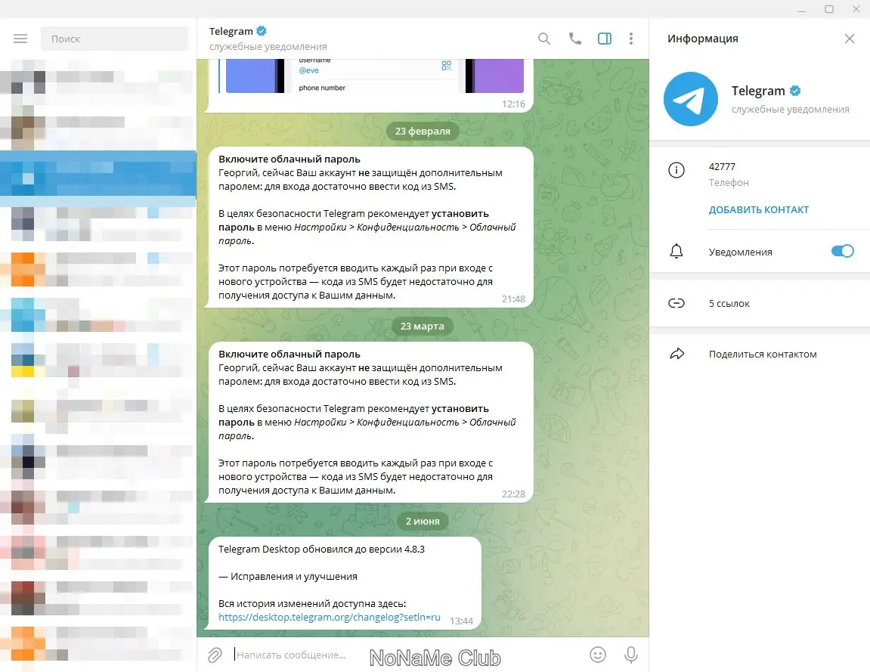The width and height of the screenshot is (870, 672).
Task: Click the 23 марта date badge
Action: (423, 327)
